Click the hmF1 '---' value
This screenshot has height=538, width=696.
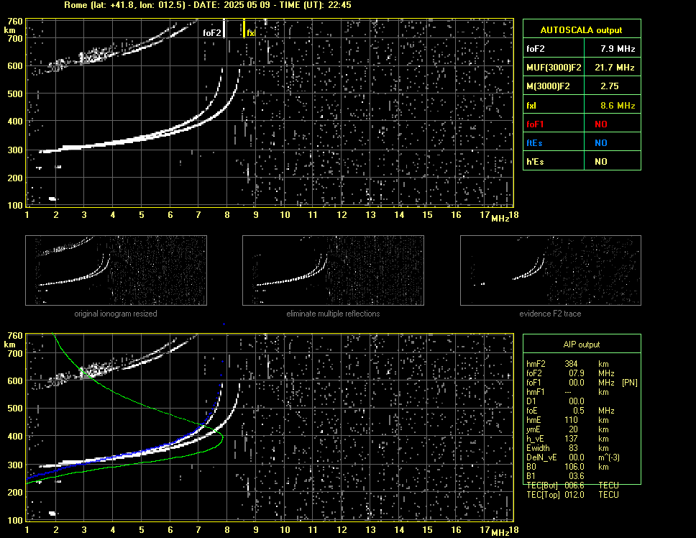pyautogui.click(x=568, y=392)
